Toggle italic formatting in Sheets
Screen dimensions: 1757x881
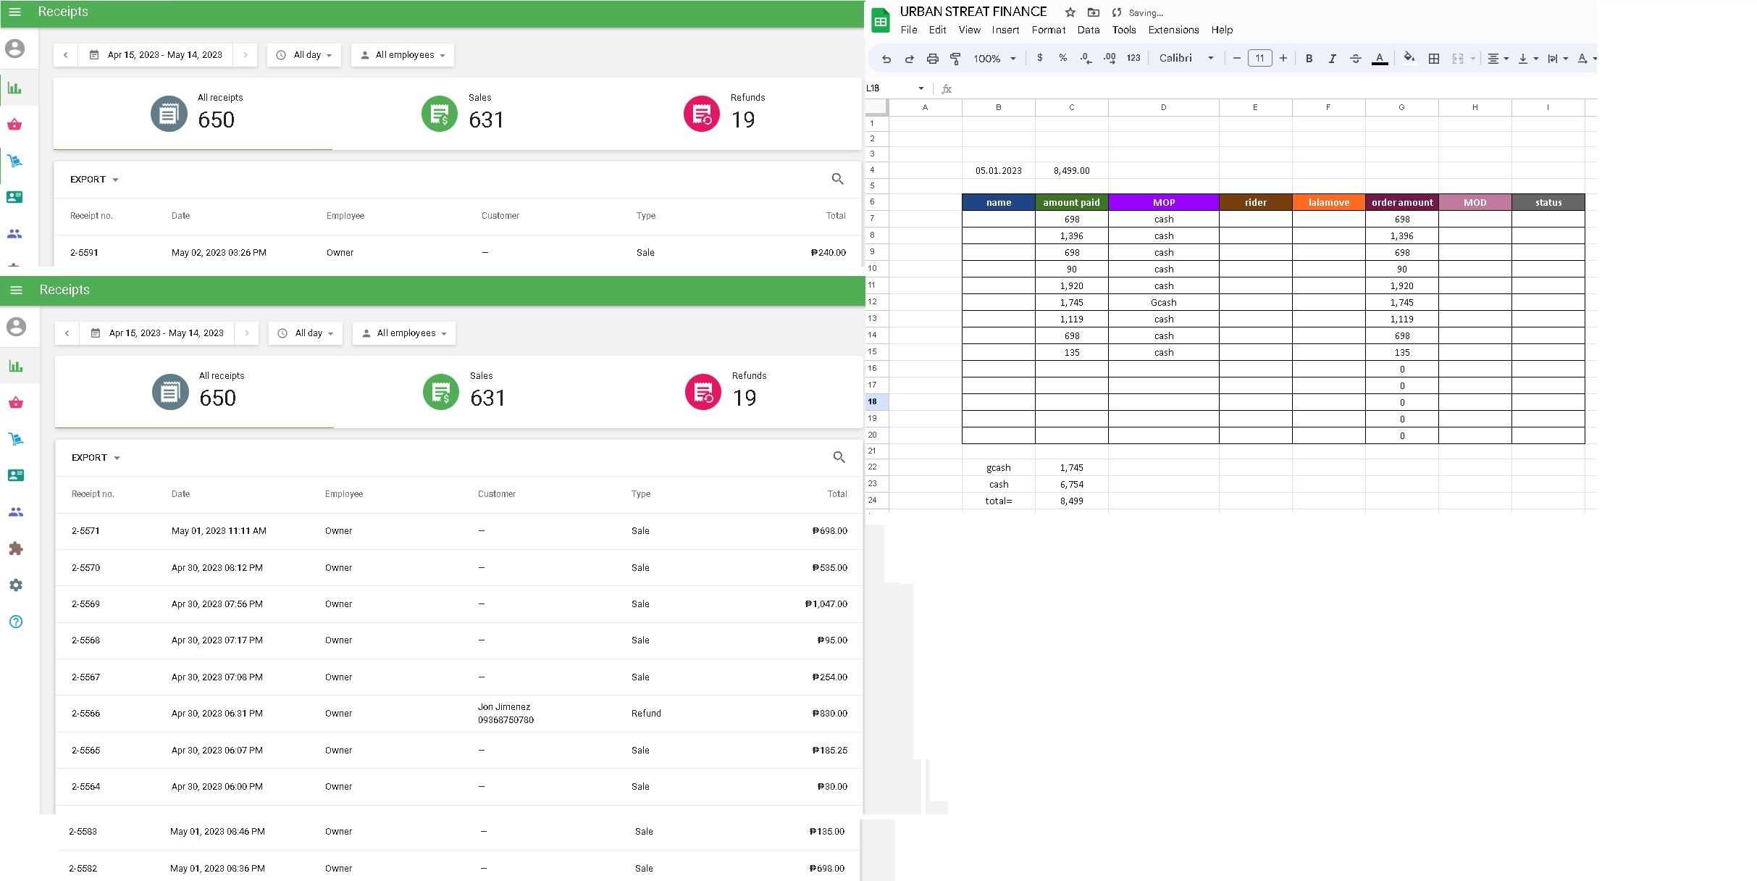pyautogui.click(x=1333, y=59)
